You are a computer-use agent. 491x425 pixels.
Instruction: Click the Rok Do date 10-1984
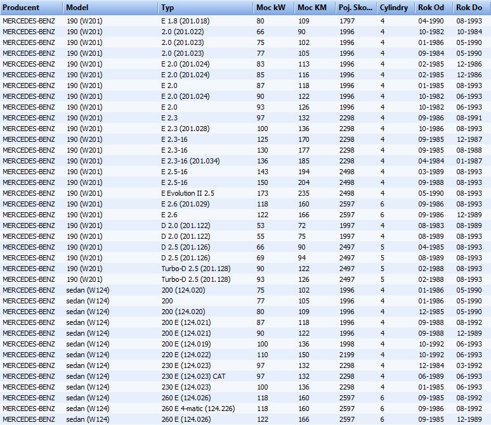[x=469, y=32]
